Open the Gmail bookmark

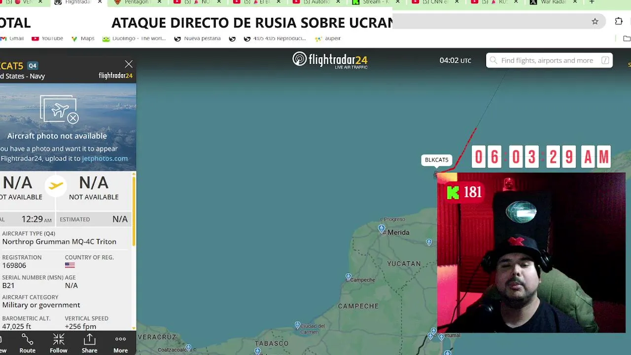(12, 38)
